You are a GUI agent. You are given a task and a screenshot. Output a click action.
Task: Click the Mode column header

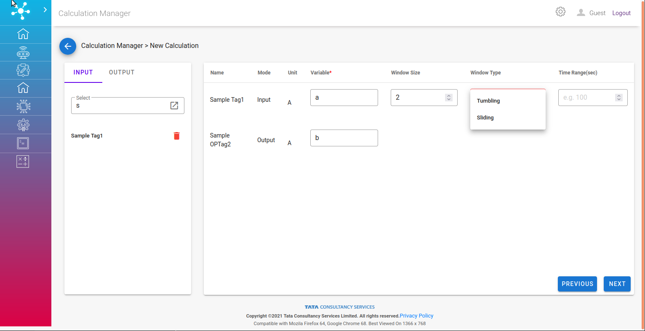[x=264, y=73]
